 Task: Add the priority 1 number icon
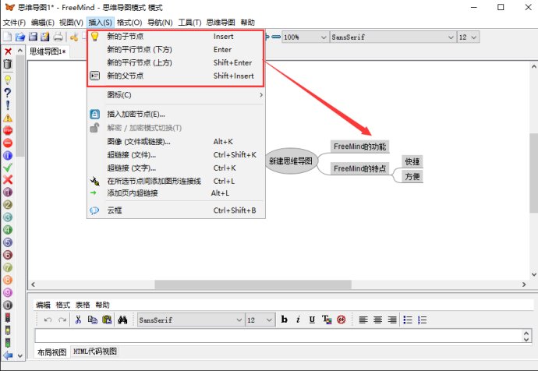[x=8, y=192]
